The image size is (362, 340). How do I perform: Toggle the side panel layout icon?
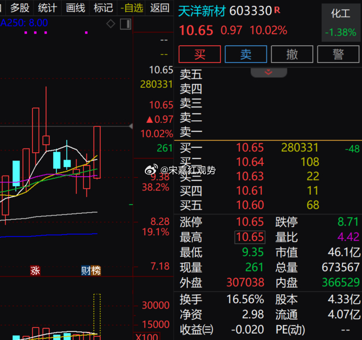[126, 24]
